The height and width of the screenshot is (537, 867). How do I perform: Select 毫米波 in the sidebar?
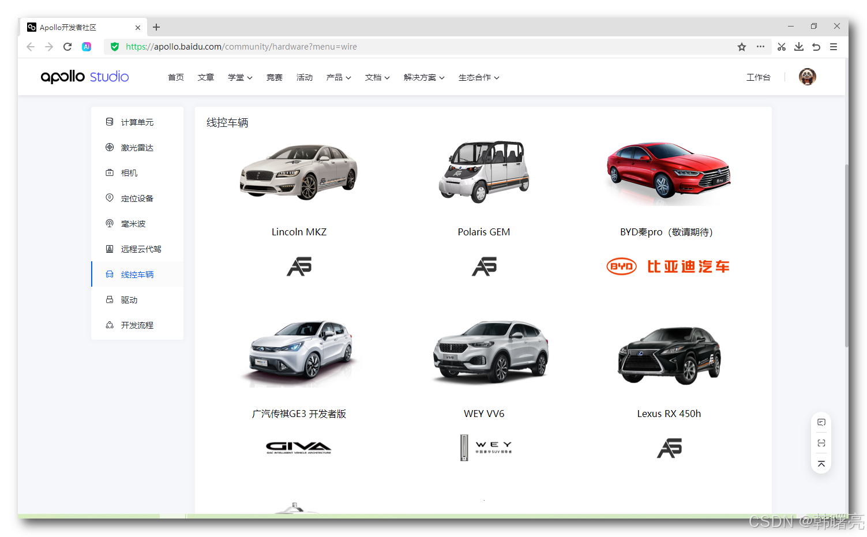pyautogui.click(x=137, y=224)
